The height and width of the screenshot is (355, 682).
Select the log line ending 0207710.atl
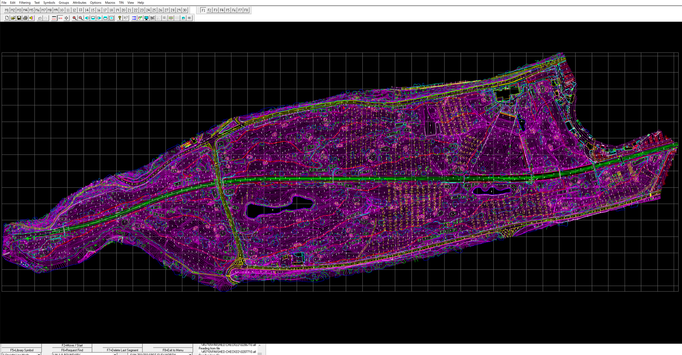pos(227,352)
